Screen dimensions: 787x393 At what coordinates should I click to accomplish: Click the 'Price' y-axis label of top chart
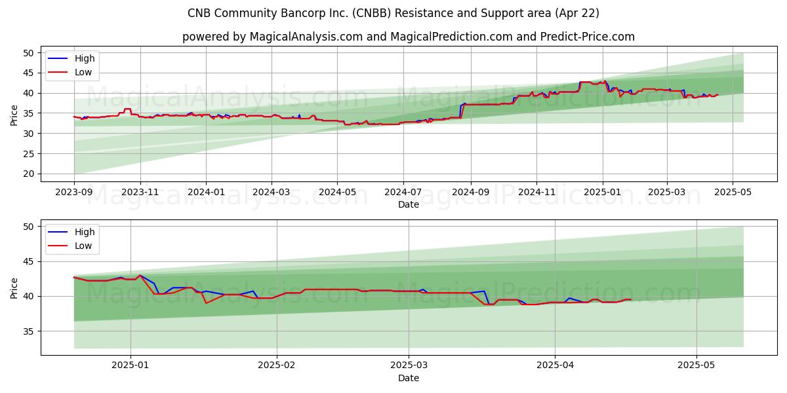[x=14, y=115]
